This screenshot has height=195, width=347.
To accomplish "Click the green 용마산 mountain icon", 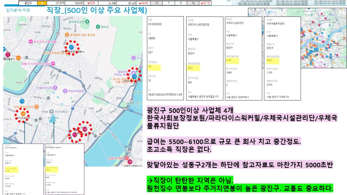I will pyautogui.click(x=98, y=27).
